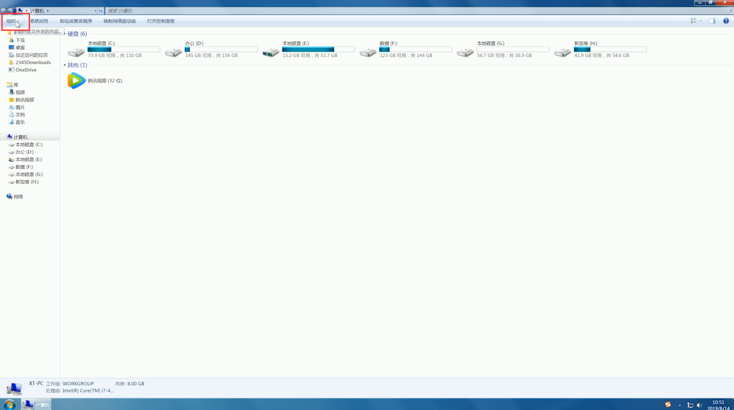Select the 腾讯视频 (32 位) play icon

pyautogui.click(x=76, y=81)
